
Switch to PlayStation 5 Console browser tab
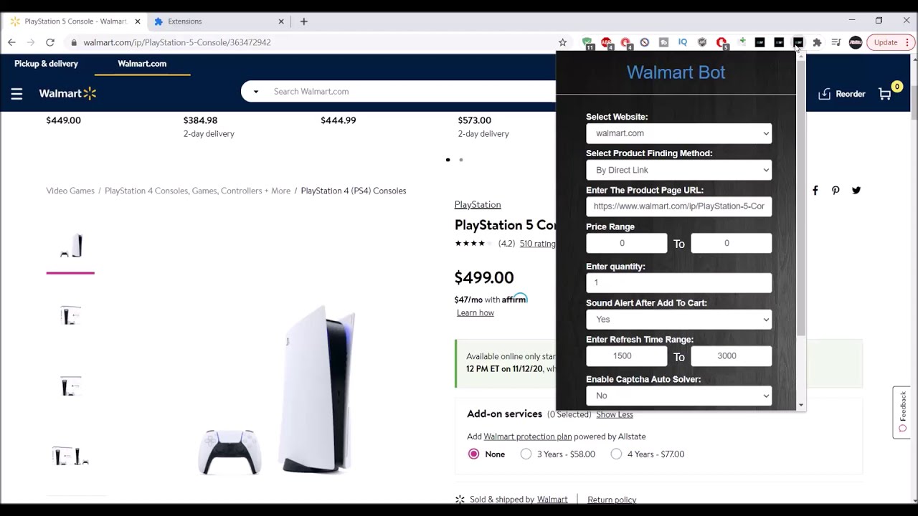click(75, 21)
